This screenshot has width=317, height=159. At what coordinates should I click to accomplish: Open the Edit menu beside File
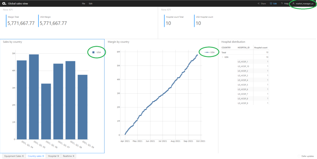91,4
